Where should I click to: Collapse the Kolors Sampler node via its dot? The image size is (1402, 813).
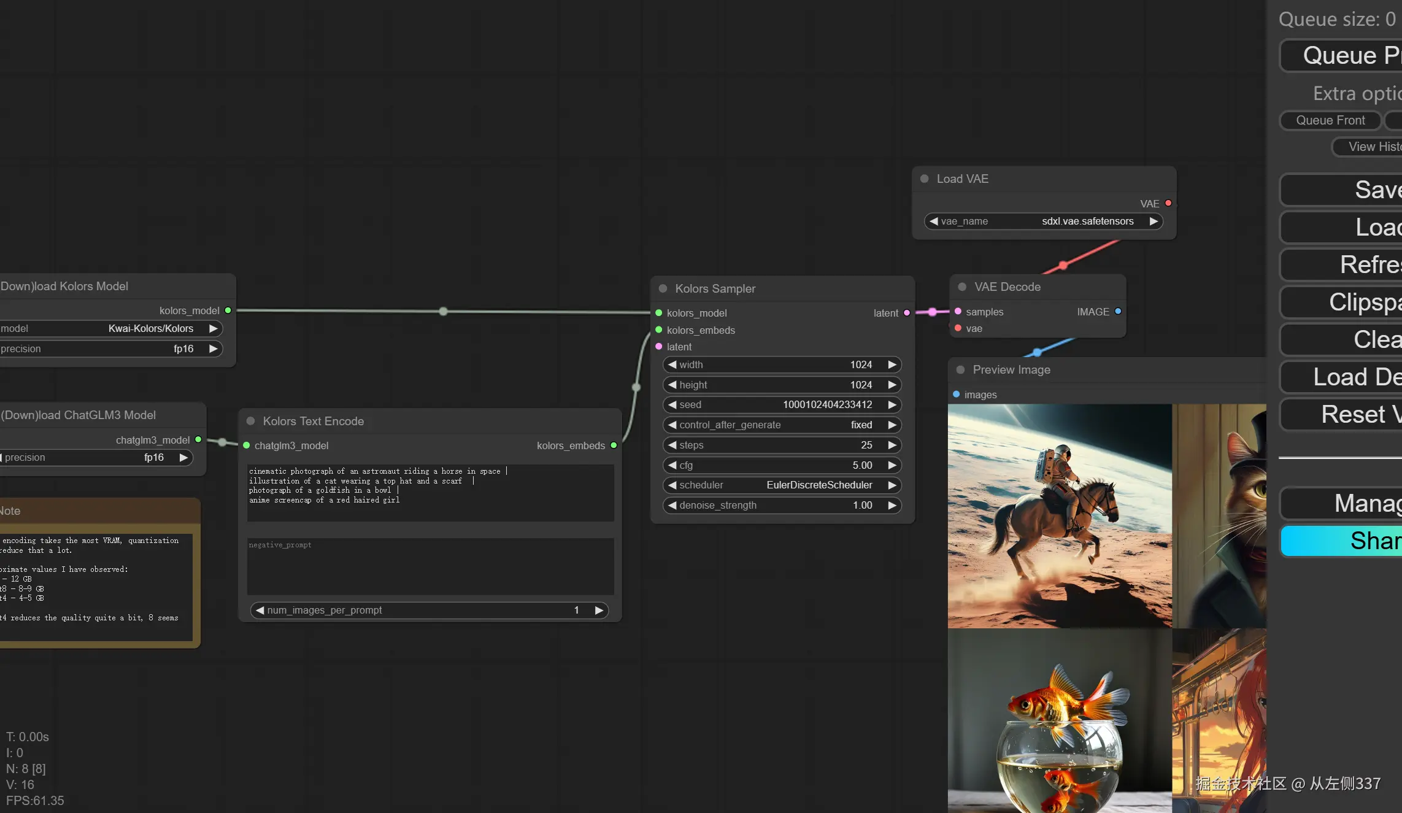[x=663, y=288]
